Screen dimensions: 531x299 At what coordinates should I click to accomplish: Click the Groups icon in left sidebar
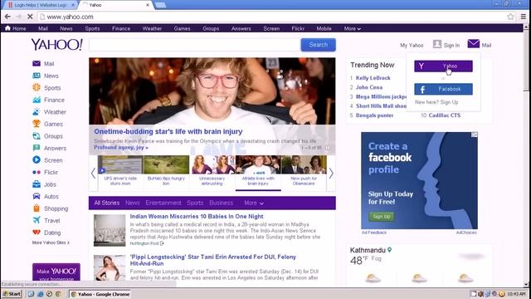pyautogui.click(x=37, y=136)
